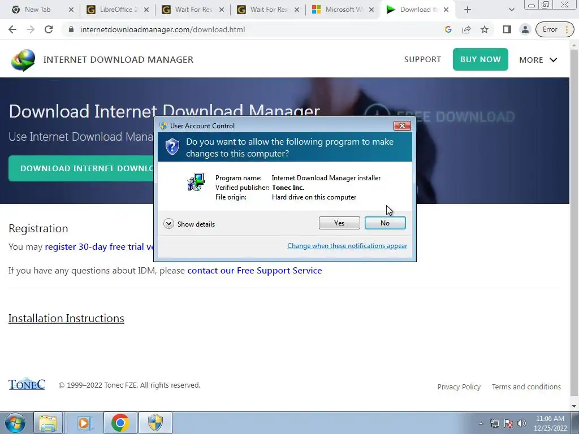This screenshot has width=579, height=434.
Task: Go back in Chrome browser
Action: coord(12,29)
